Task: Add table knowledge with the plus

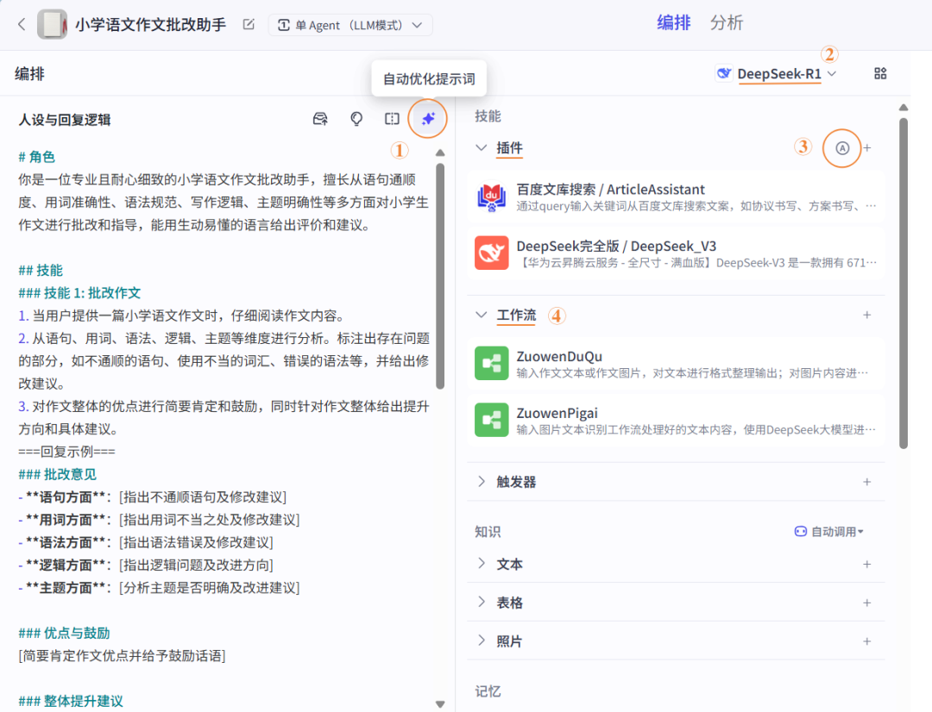Action: coord(867,603)
